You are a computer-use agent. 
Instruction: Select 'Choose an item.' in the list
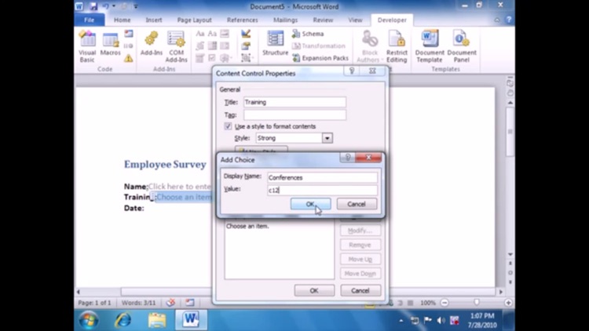(247, 226)
